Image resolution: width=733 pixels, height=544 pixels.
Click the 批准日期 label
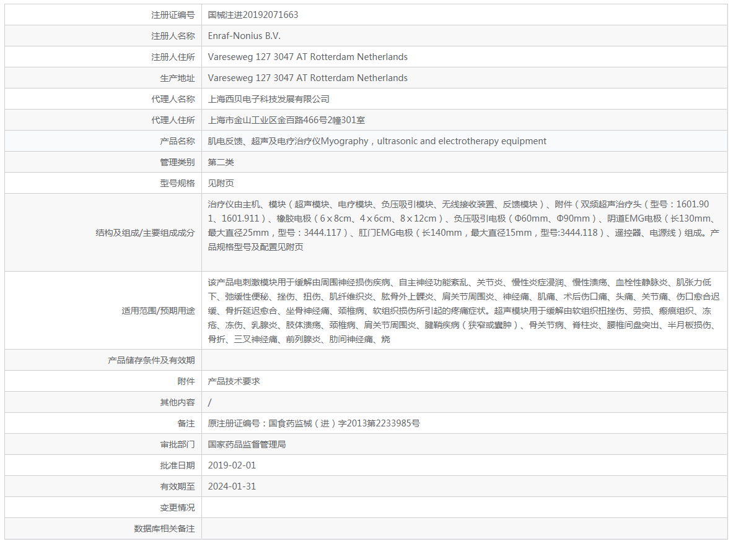click(x=177, y=465)
